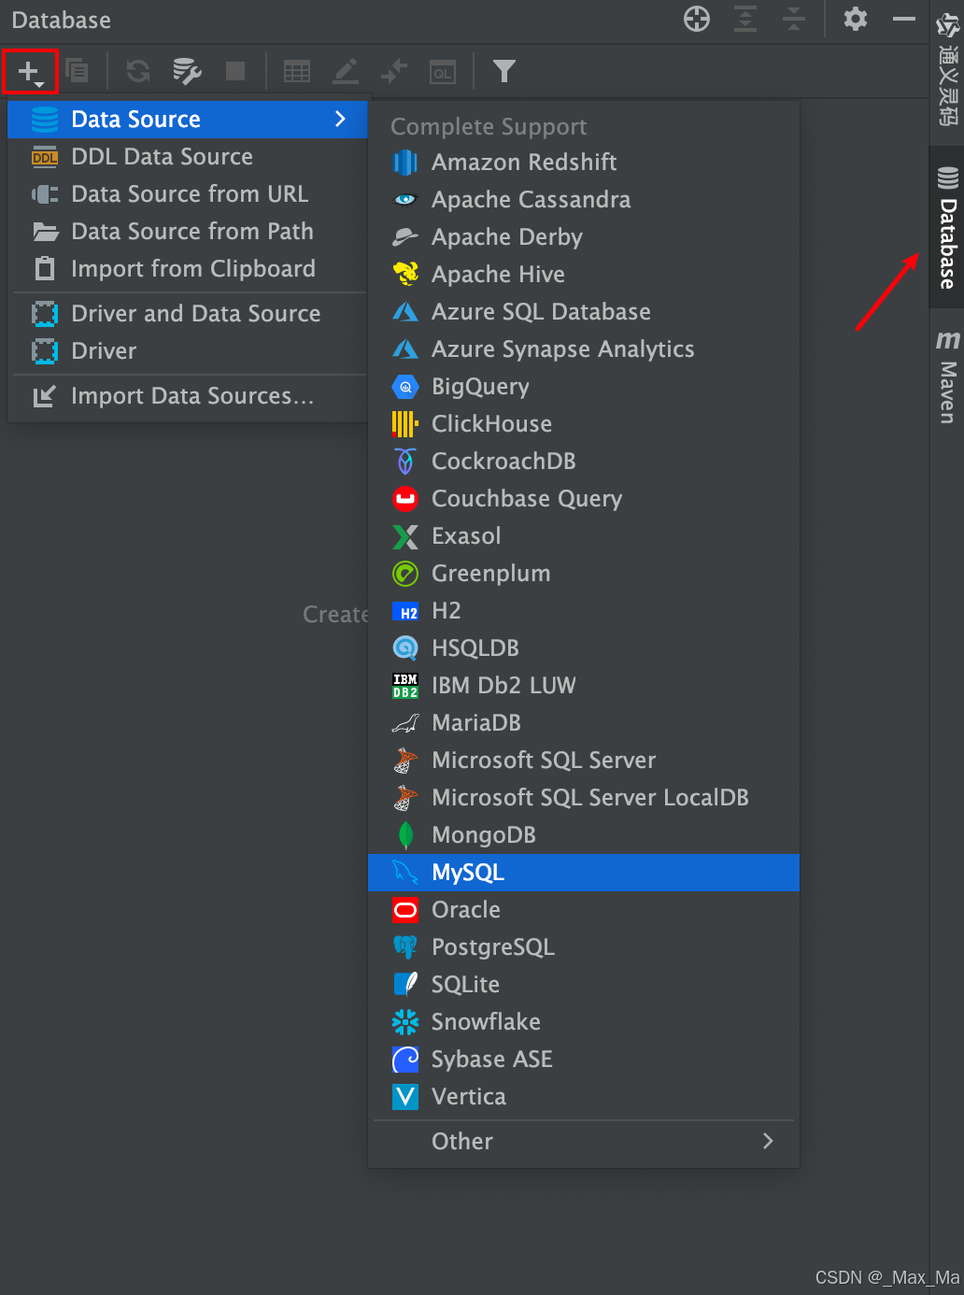This screenshot has width=964, height=1295.
Task: Click the Expand All icon
Action: (745, 19)
